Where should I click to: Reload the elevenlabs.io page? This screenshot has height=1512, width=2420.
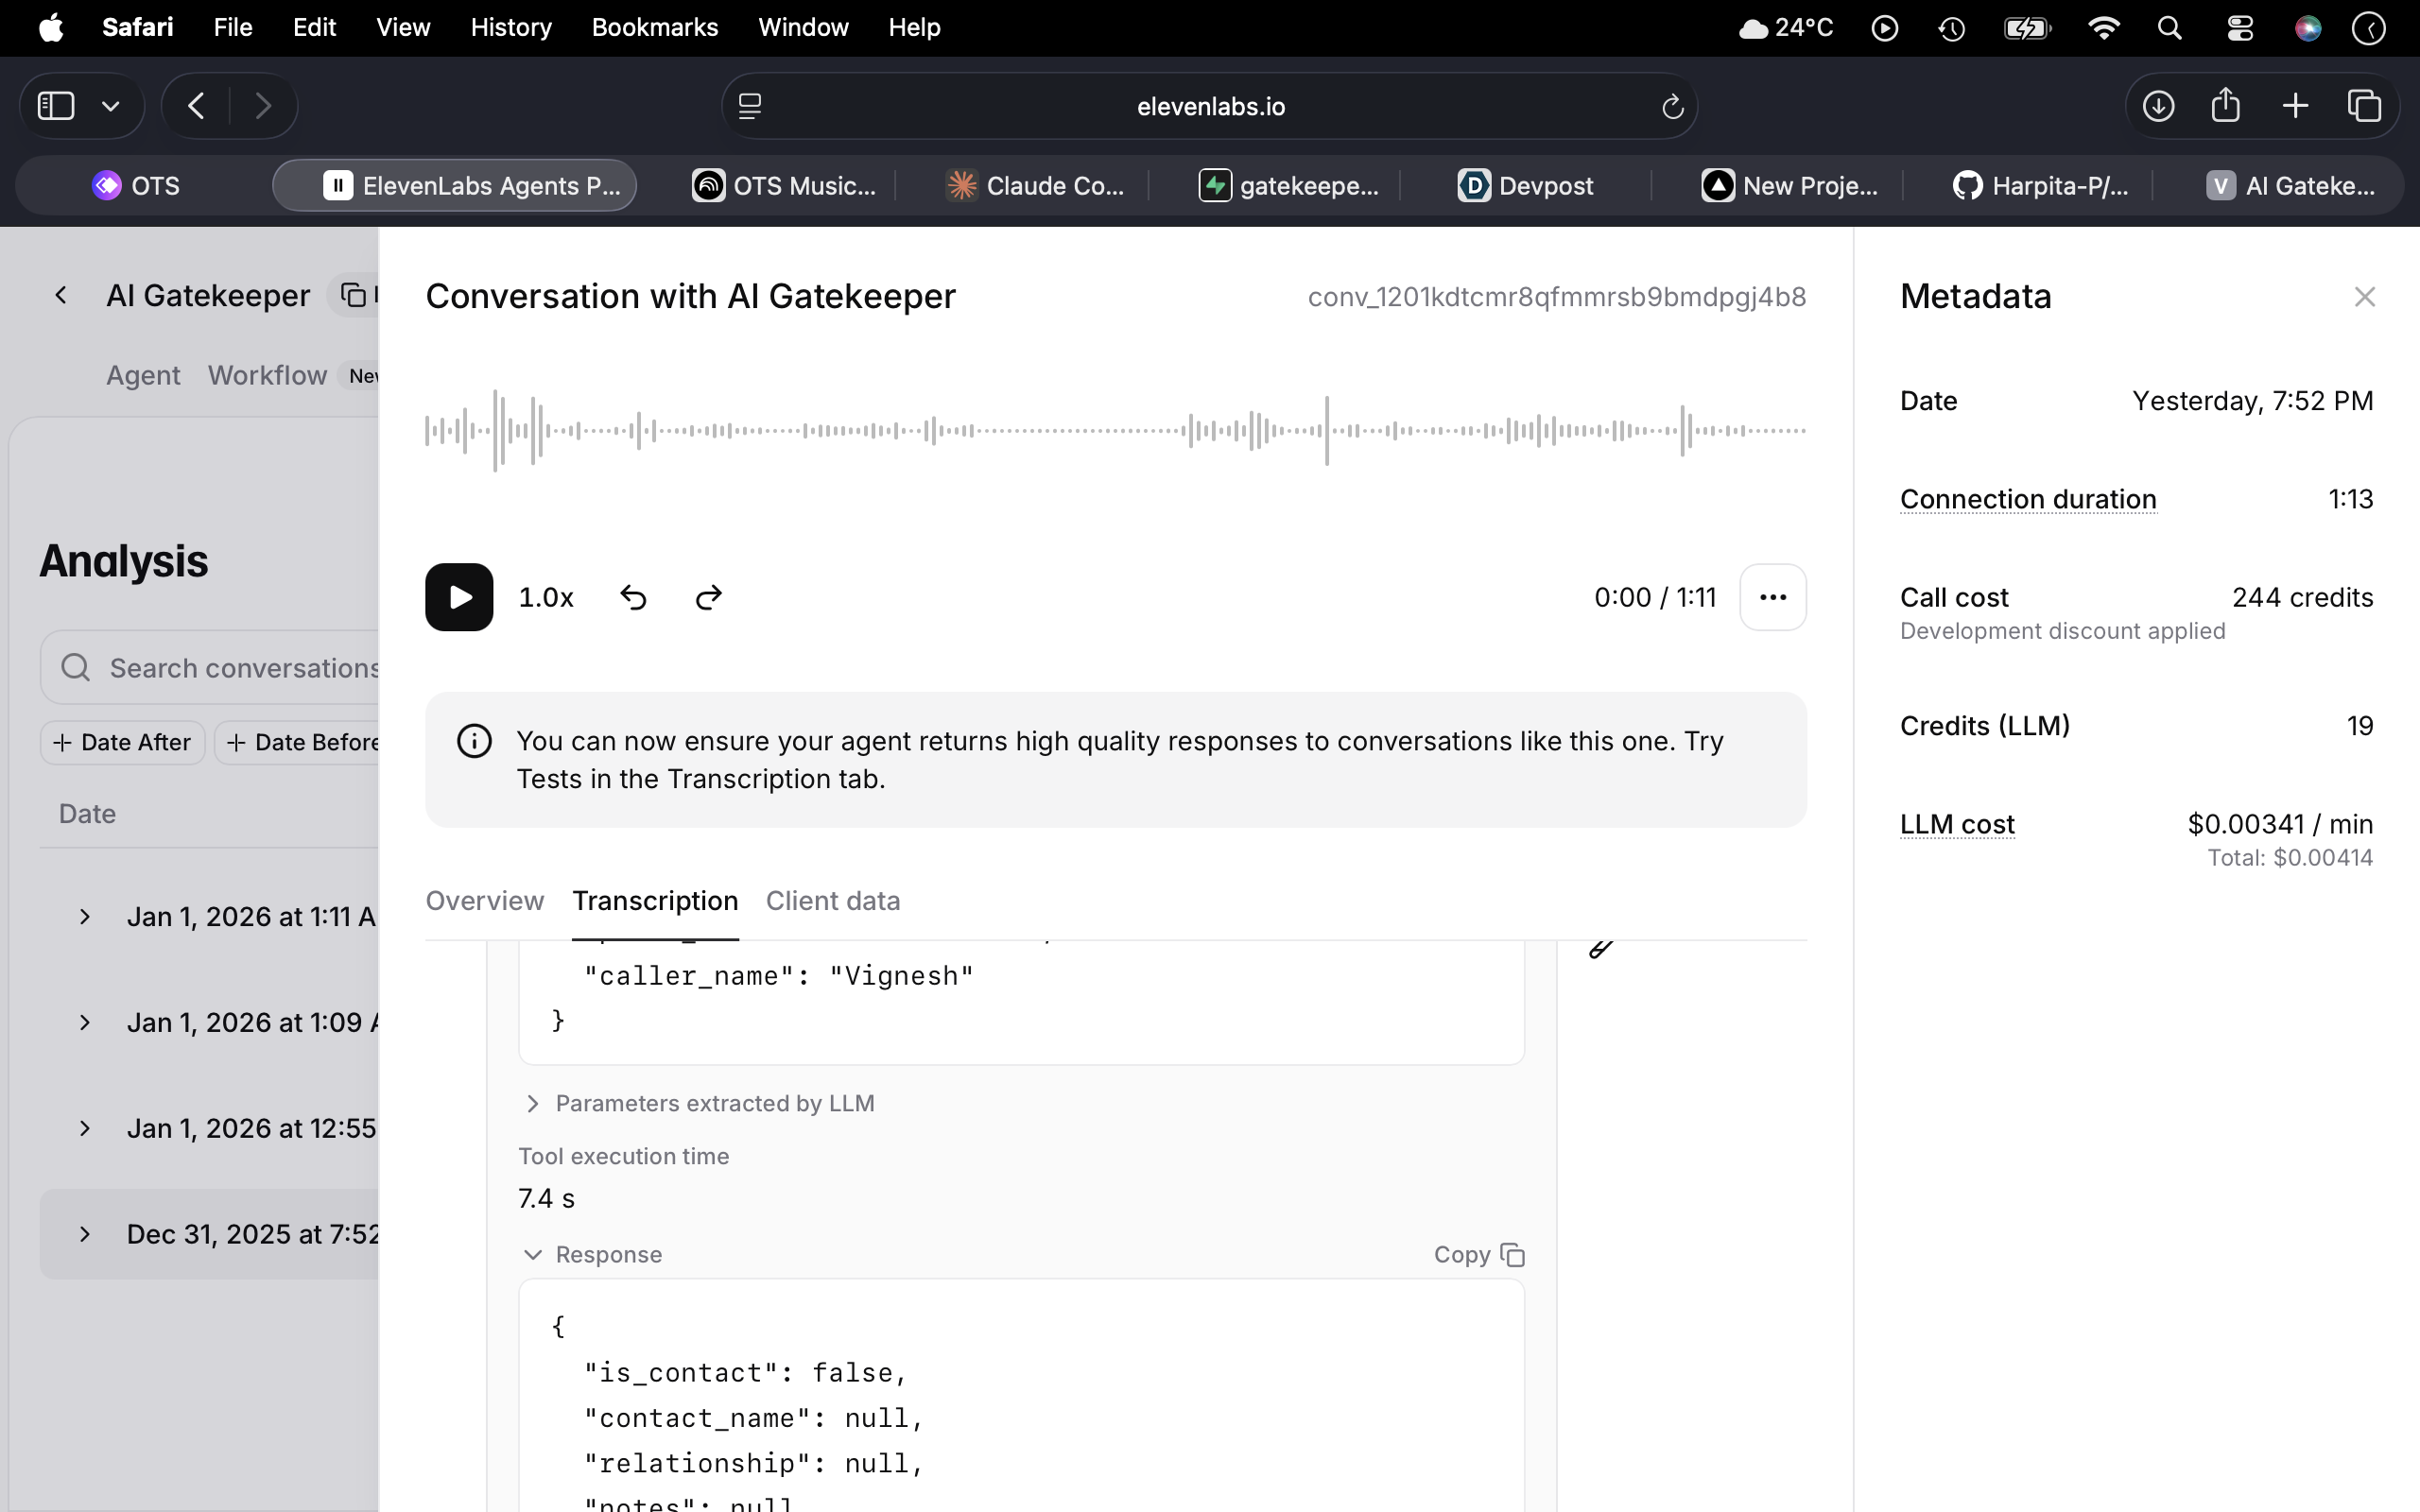click(1673, 106)
